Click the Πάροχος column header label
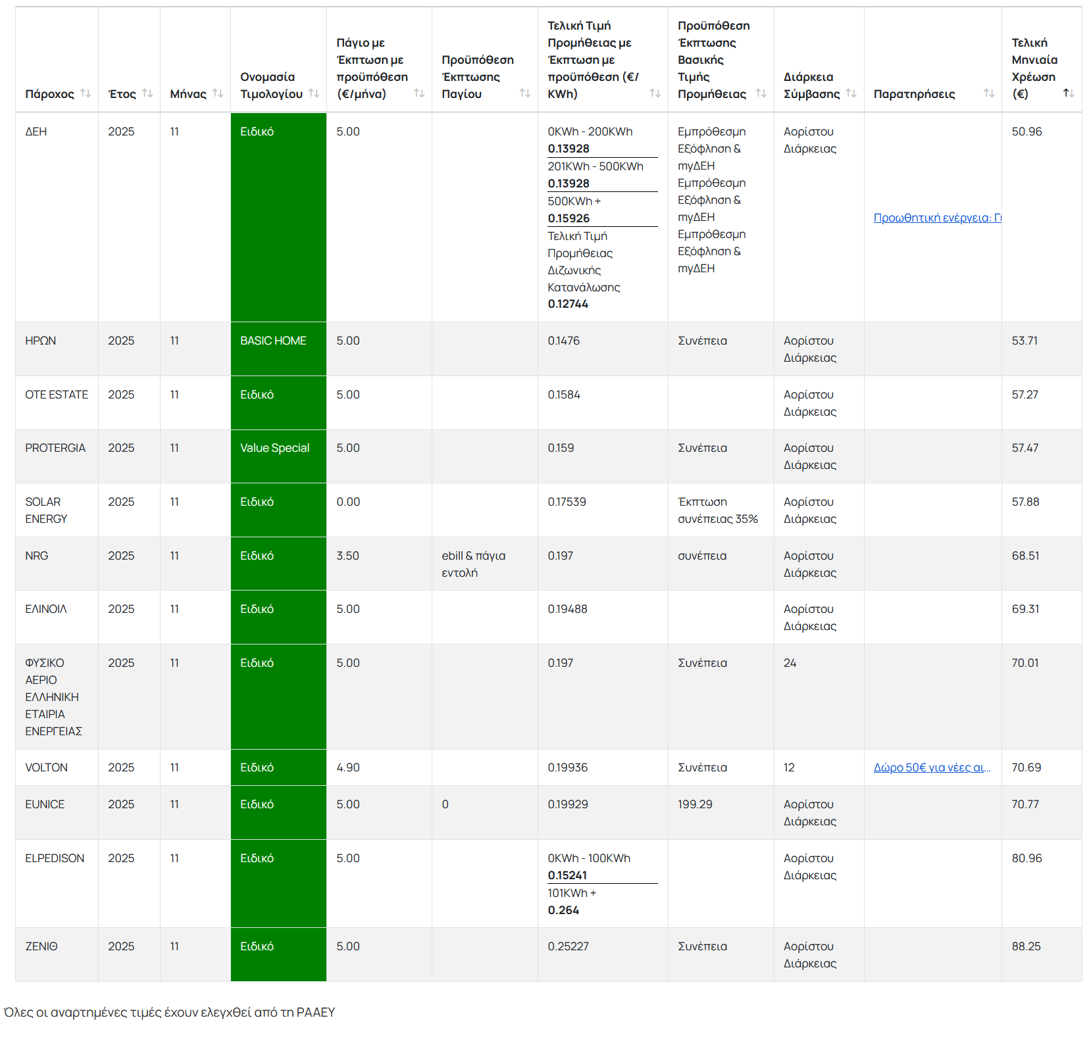Viewport: 1089px width, 1043px height. [x=49, y=94]
